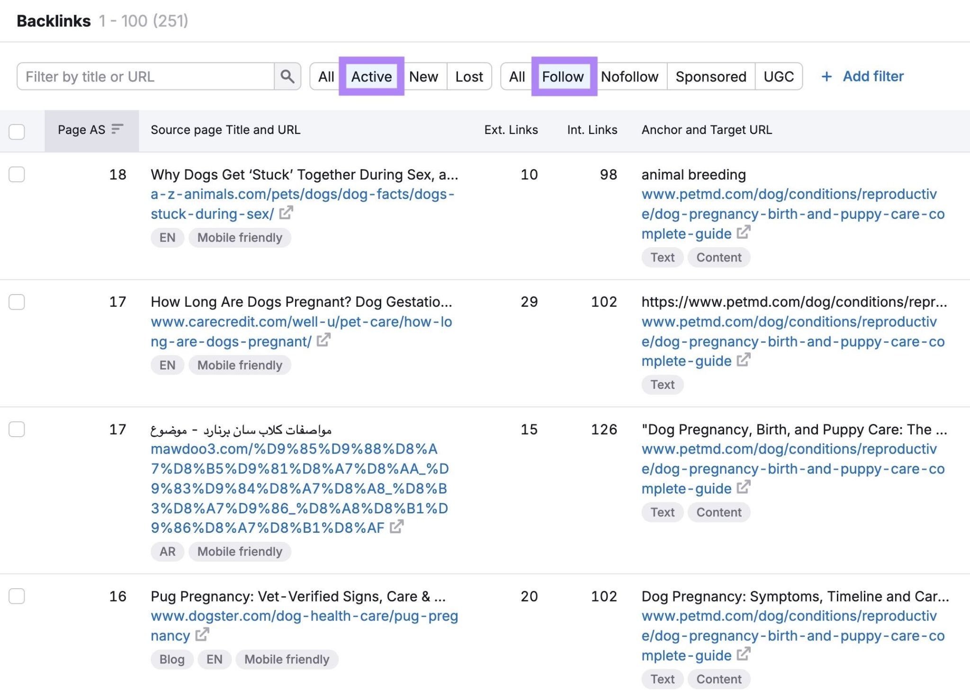Click the search magnifier icon in the filter bar
The width and height of the screenshot is (970, 699).
click(x=287, y=76)
